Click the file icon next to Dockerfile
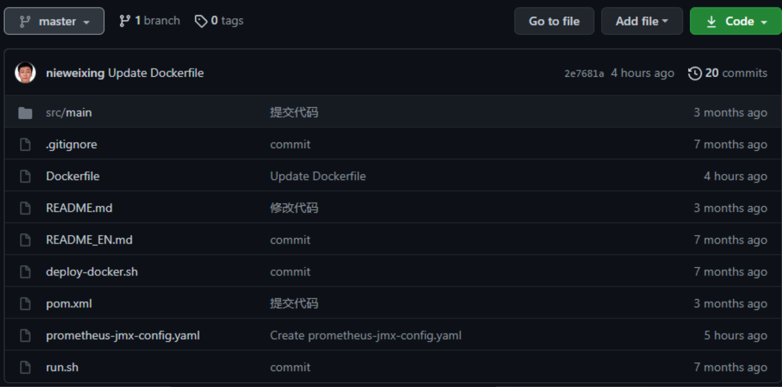782x387 pixels. click(x=25, y=176)
